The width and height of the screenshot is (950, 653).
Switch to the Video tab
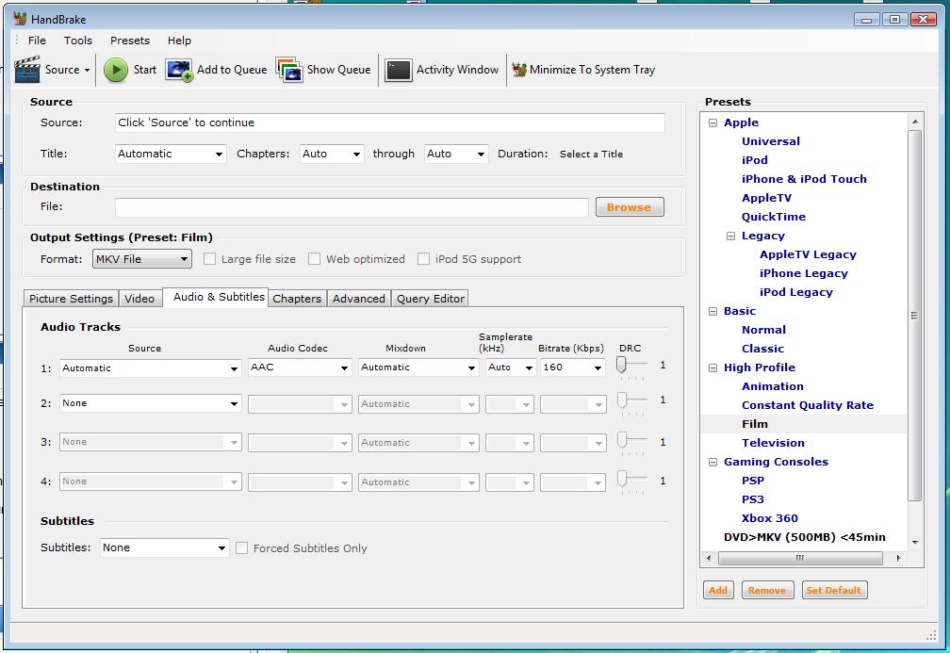point(139,299)
